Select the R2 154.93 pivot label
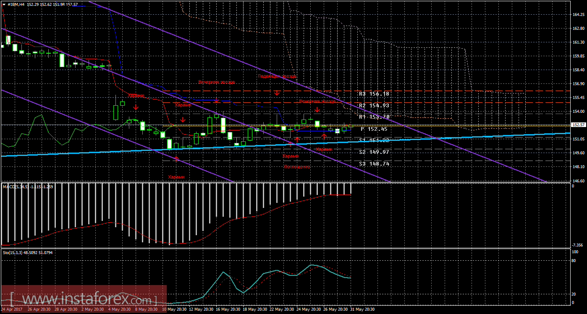This screenshot has height=314, width=587. pyautogui.click(x=374, y=105)
